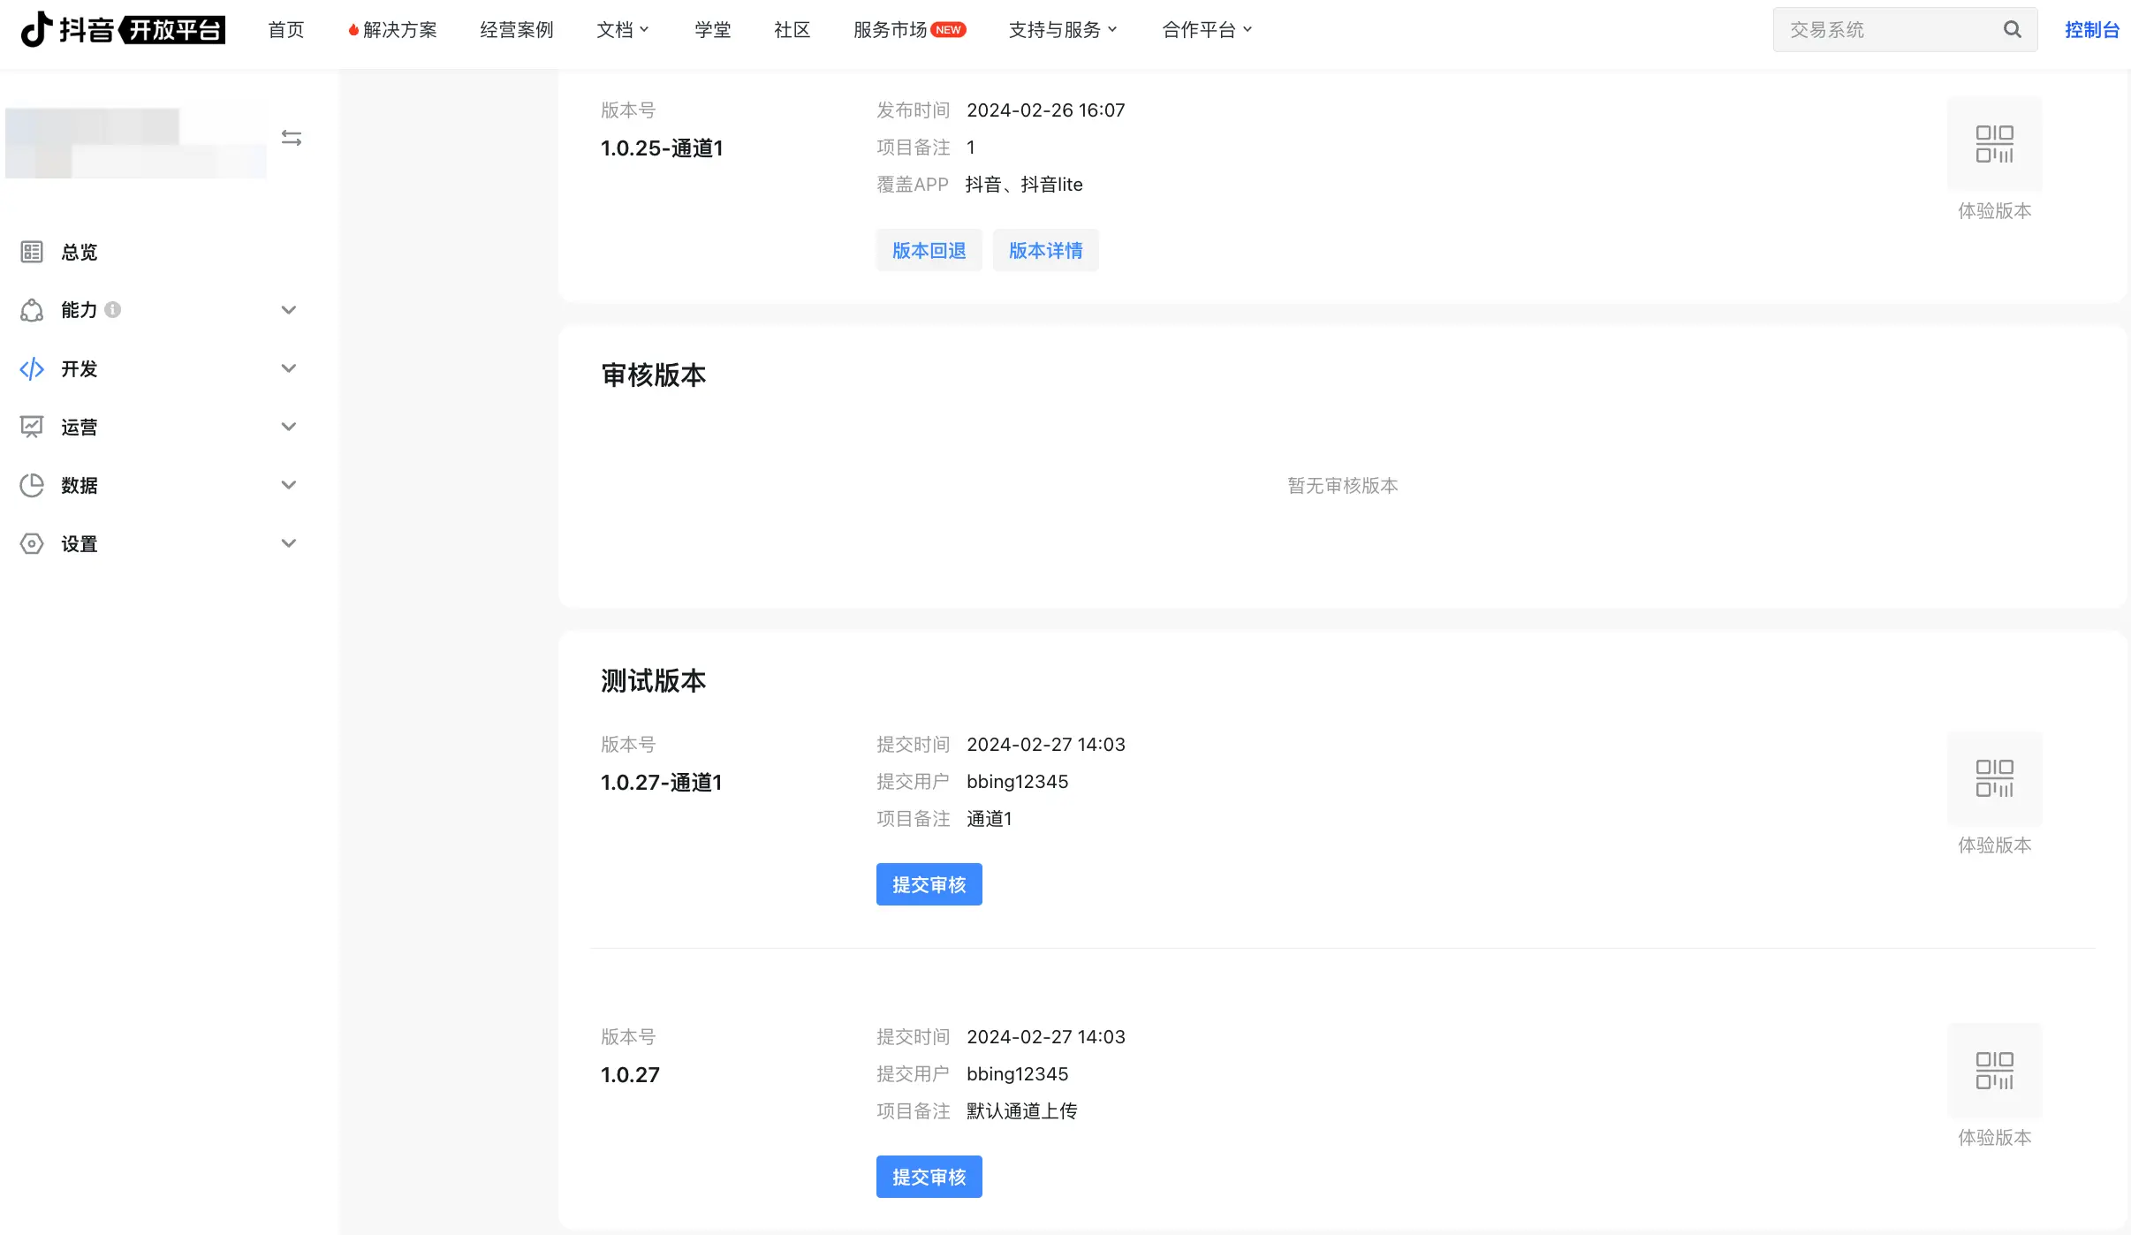Click the account switch arrows icon
Screen dimensions: 2131x1235
(292, 138)
